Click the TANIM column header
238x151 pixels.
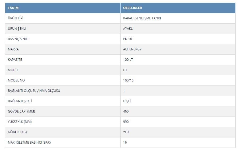coord(13,8)
